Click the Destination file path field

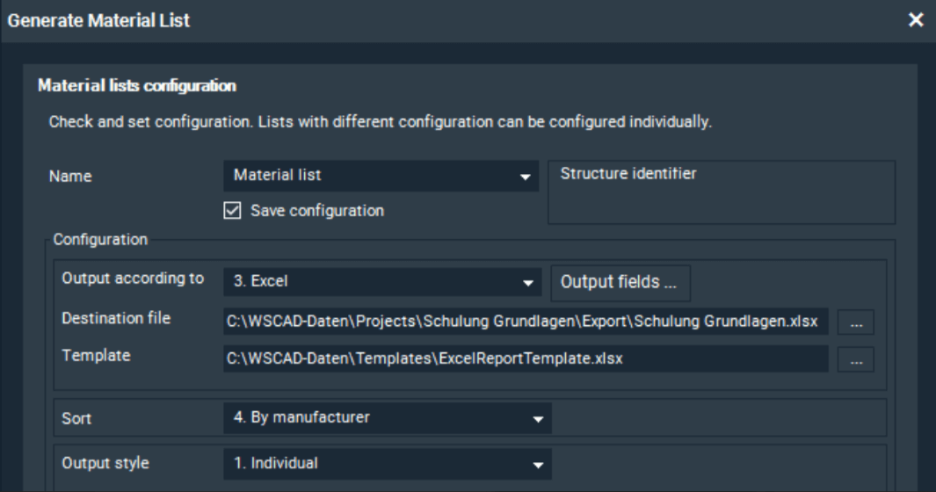pos(525,322)
